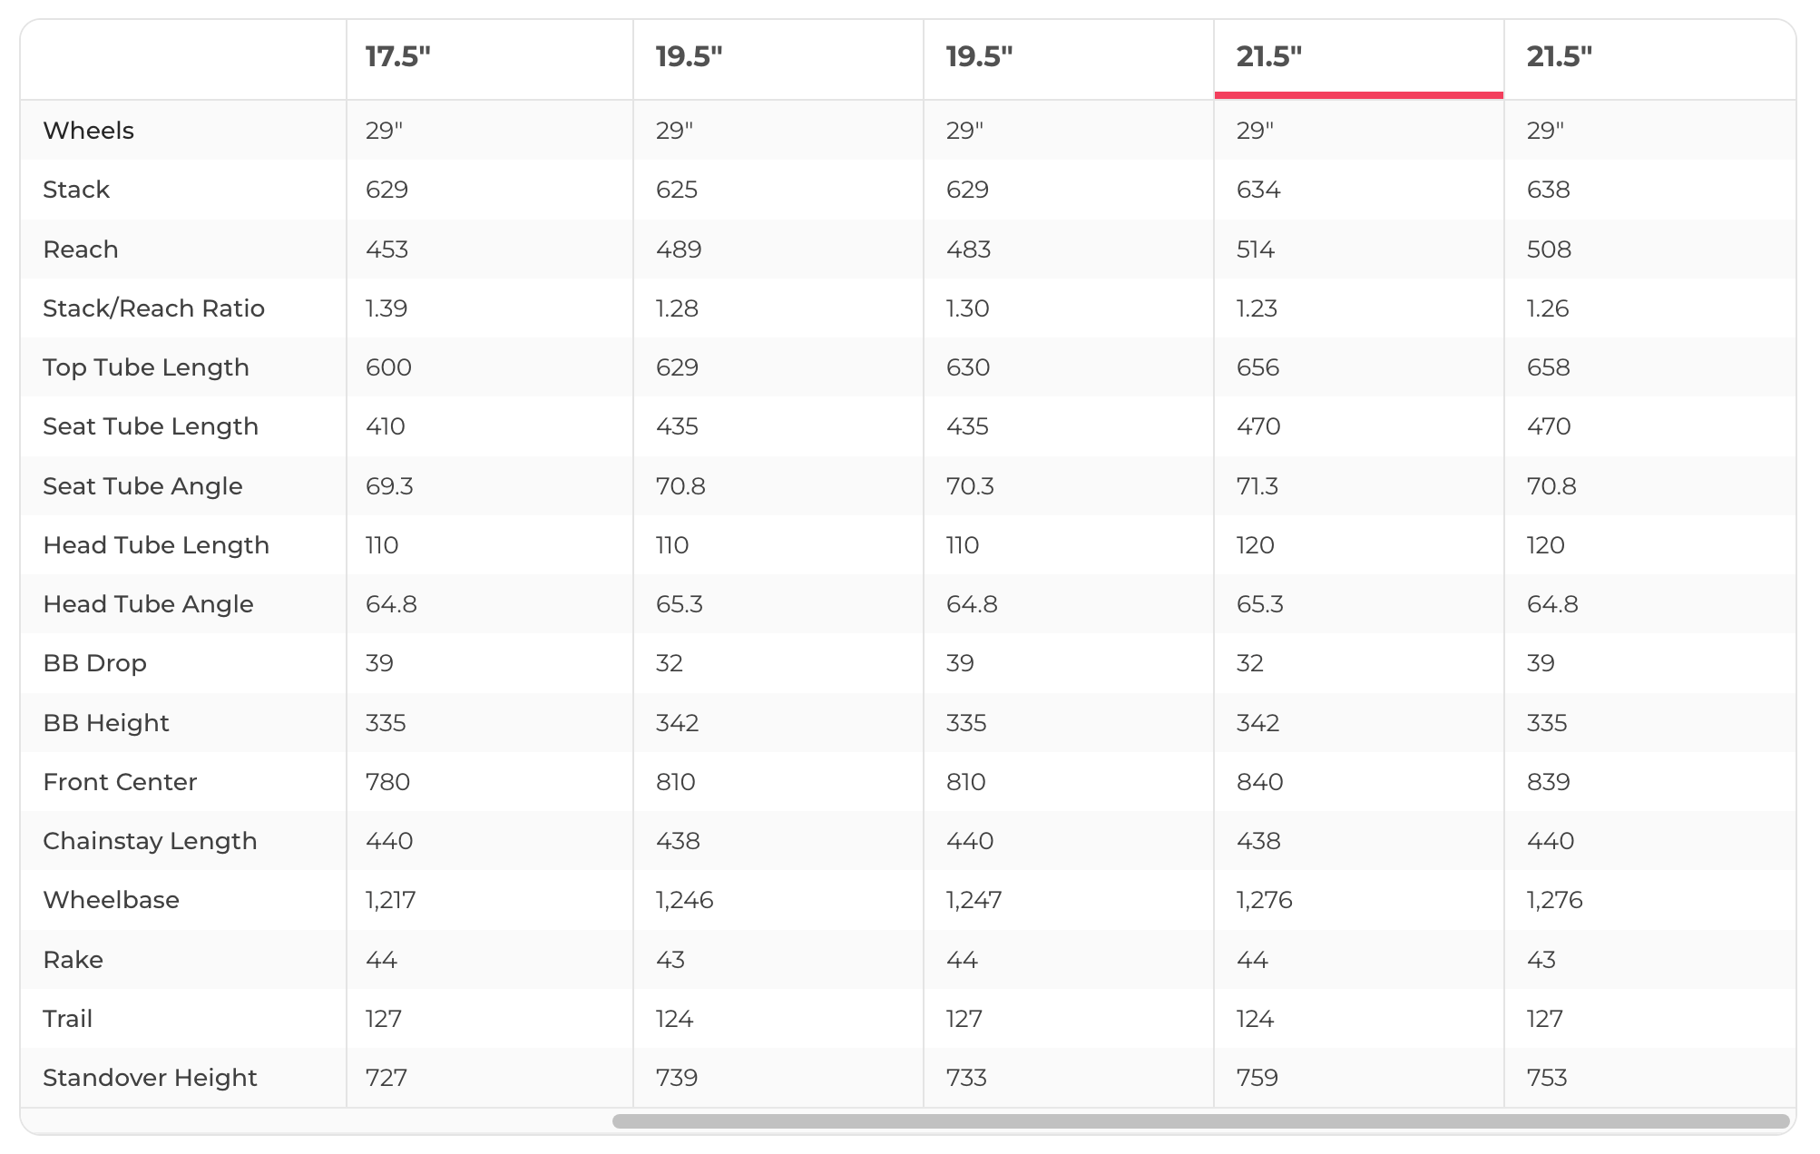Click the Top Tube Length value 600

tap(388, 367)
